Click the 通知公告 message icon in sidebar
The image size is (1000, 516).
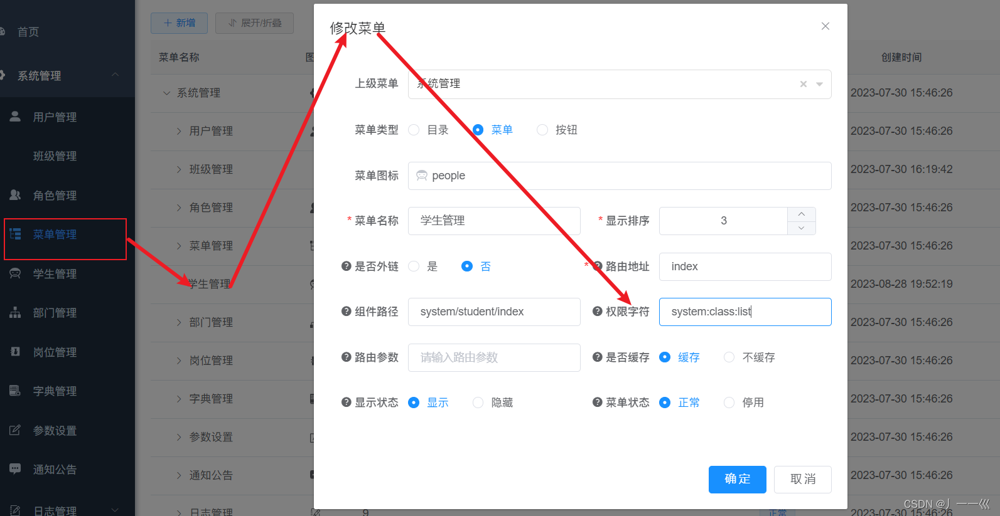pyautogui.click(x=15, y=469)
